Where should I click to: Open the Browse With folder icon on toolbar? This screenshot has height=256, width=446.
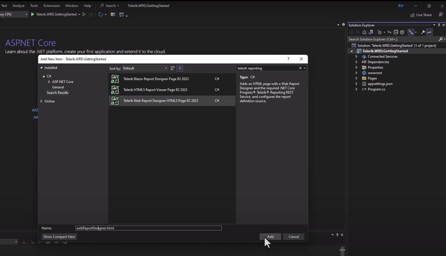click(113, 14)
